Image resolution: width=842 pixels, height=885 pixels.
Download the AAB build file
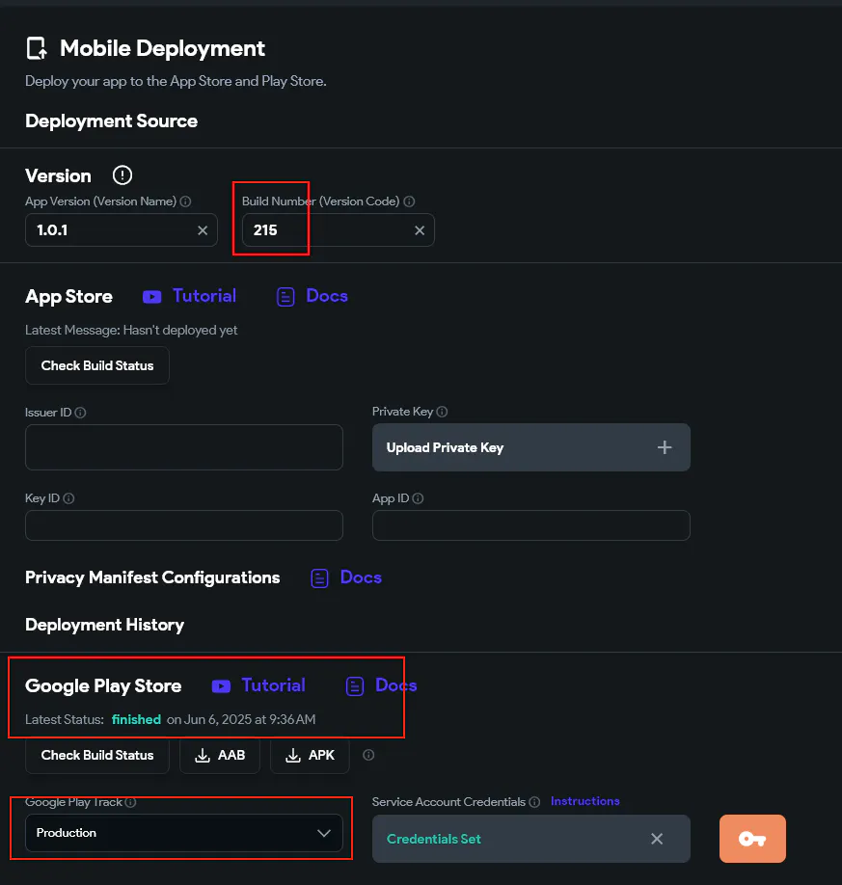[x=220, y=755]
